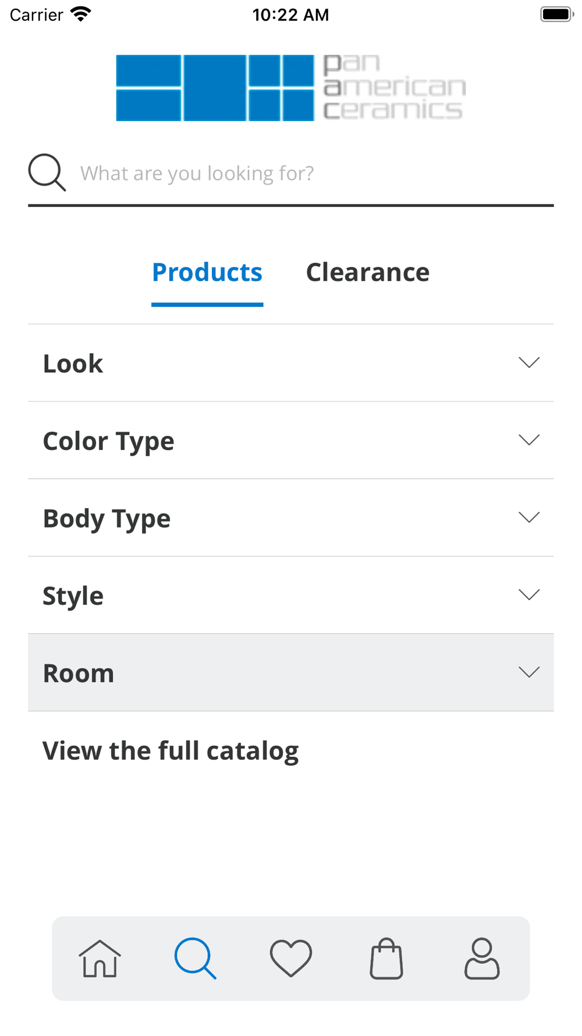Tap the magnifier icon beside search field
The width and height of the screenshot is (582, 1036).
point(47,172)
